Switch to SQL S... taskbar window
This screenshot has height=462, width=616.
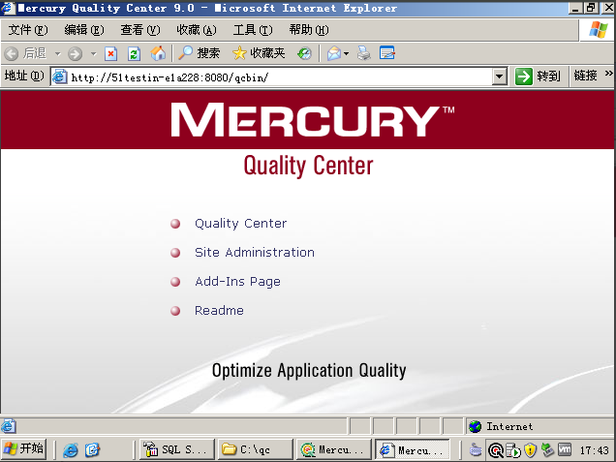177,449
